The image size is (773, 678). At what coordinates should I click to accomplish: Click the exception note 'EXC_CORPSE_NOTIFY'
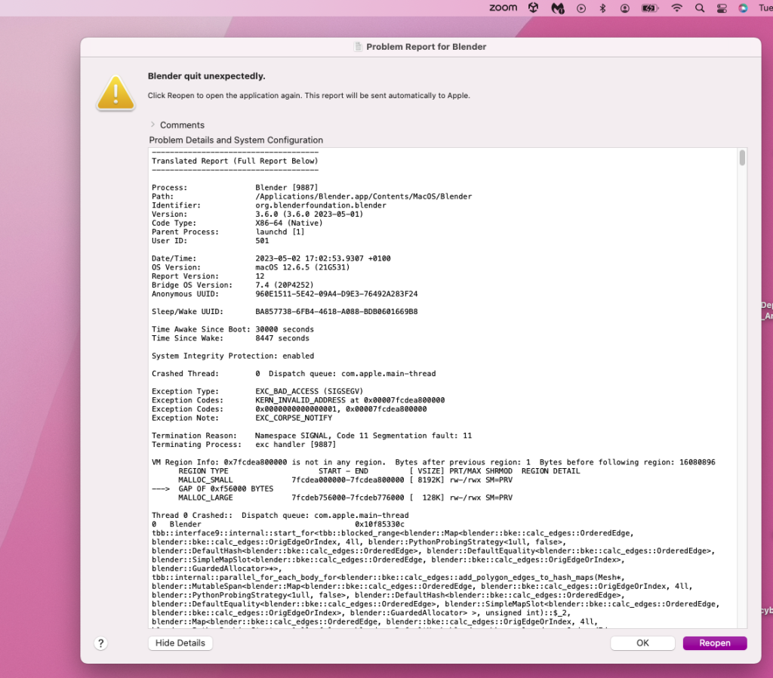click(x=294, y=418)
